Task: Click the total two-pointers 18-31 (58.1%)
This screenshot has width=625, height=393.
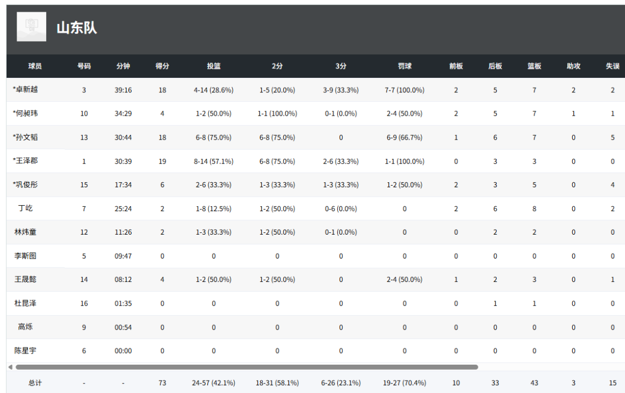Action: [x=277, y=383]
